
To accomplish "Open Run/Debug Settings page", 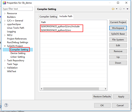I will click(18, 42).
